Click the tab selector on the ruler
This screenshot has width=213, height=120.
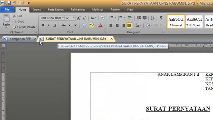pos(3,45)
